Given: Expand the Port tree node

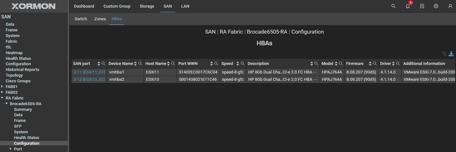Looking at the screenshot, I should point(10,149).
